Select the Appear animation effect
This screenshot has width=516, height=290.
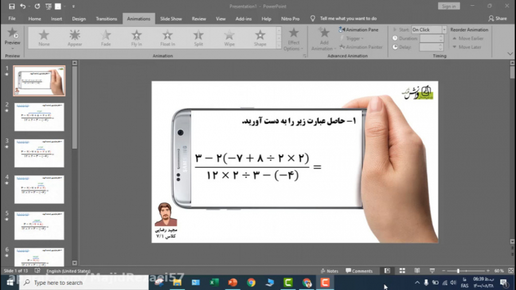[x=75, y=37]
